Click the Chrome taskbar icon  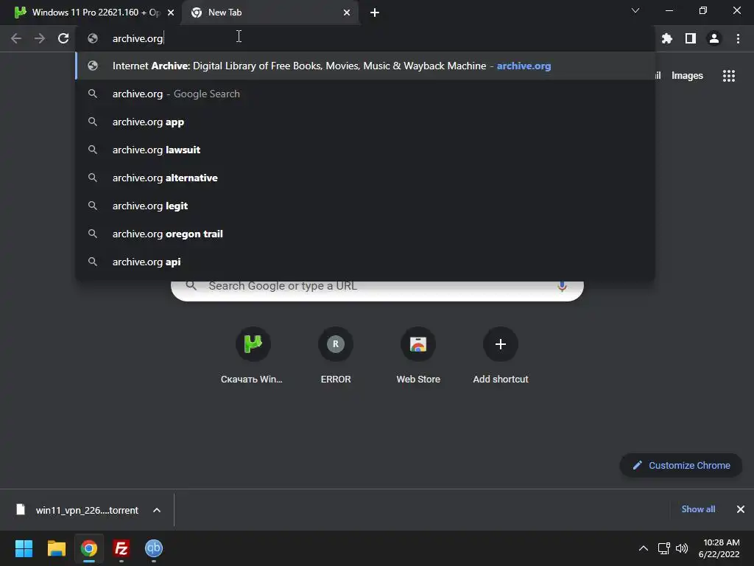click(x=88, y=548)
